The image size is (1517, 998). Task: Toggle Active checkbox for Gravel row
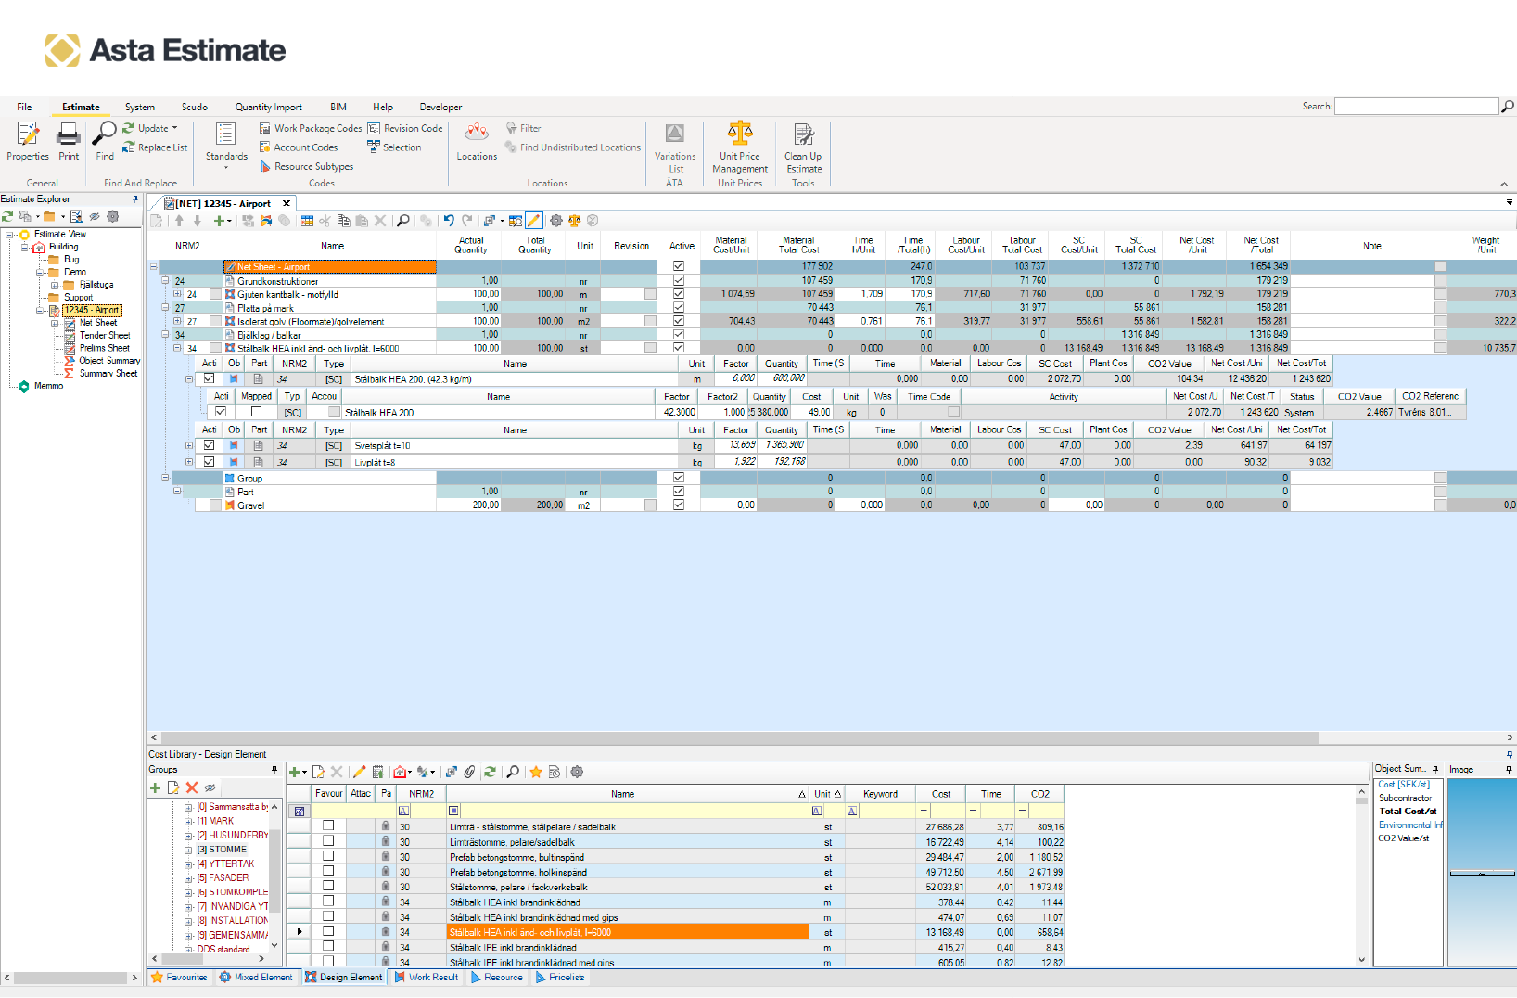click(679, 505)
